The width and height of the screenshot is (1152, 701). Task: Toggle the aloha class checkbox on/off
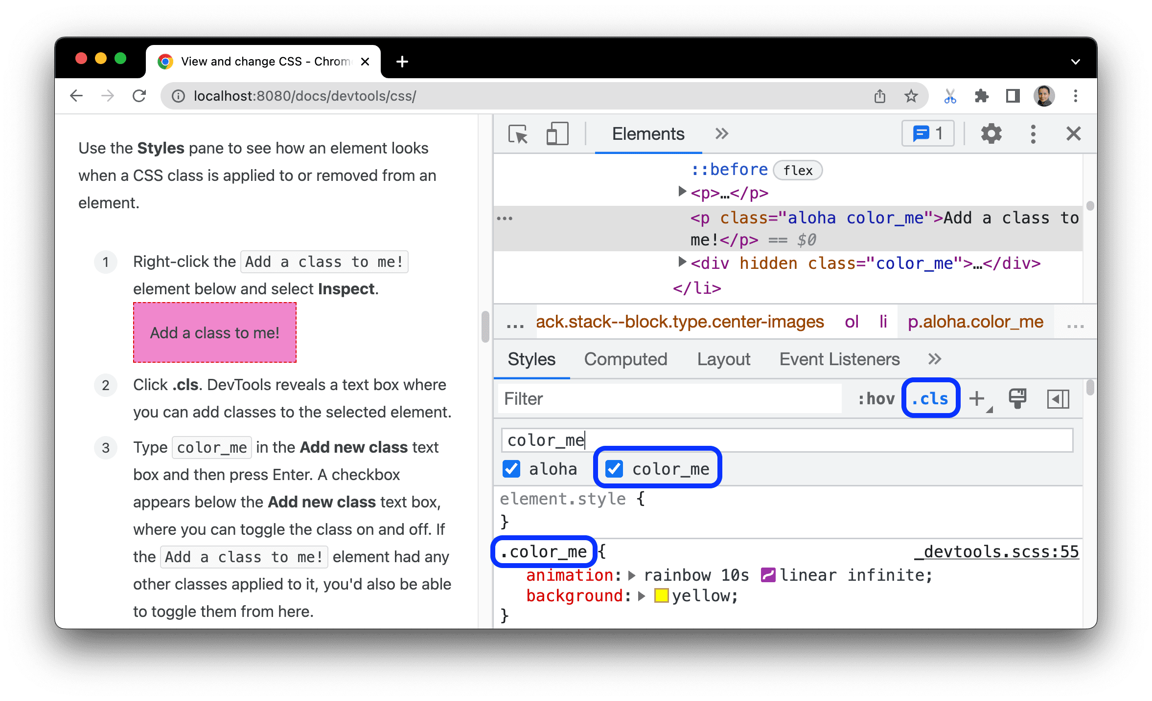[511, 468]
